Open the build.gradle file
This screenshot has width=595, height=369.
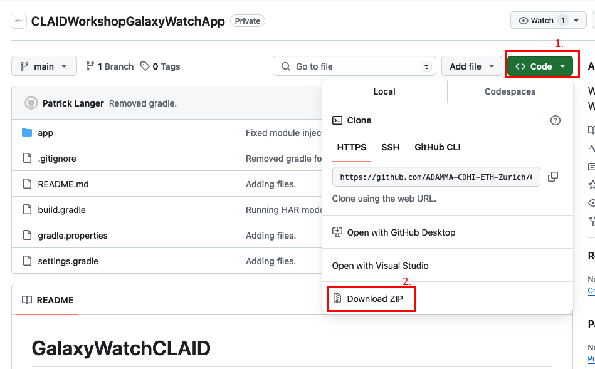62,210
